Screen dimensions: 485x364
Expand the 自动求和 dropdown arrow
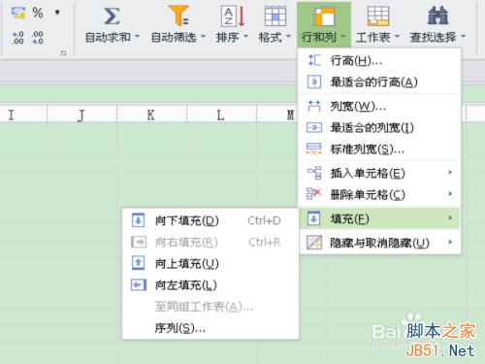(137, 36)
